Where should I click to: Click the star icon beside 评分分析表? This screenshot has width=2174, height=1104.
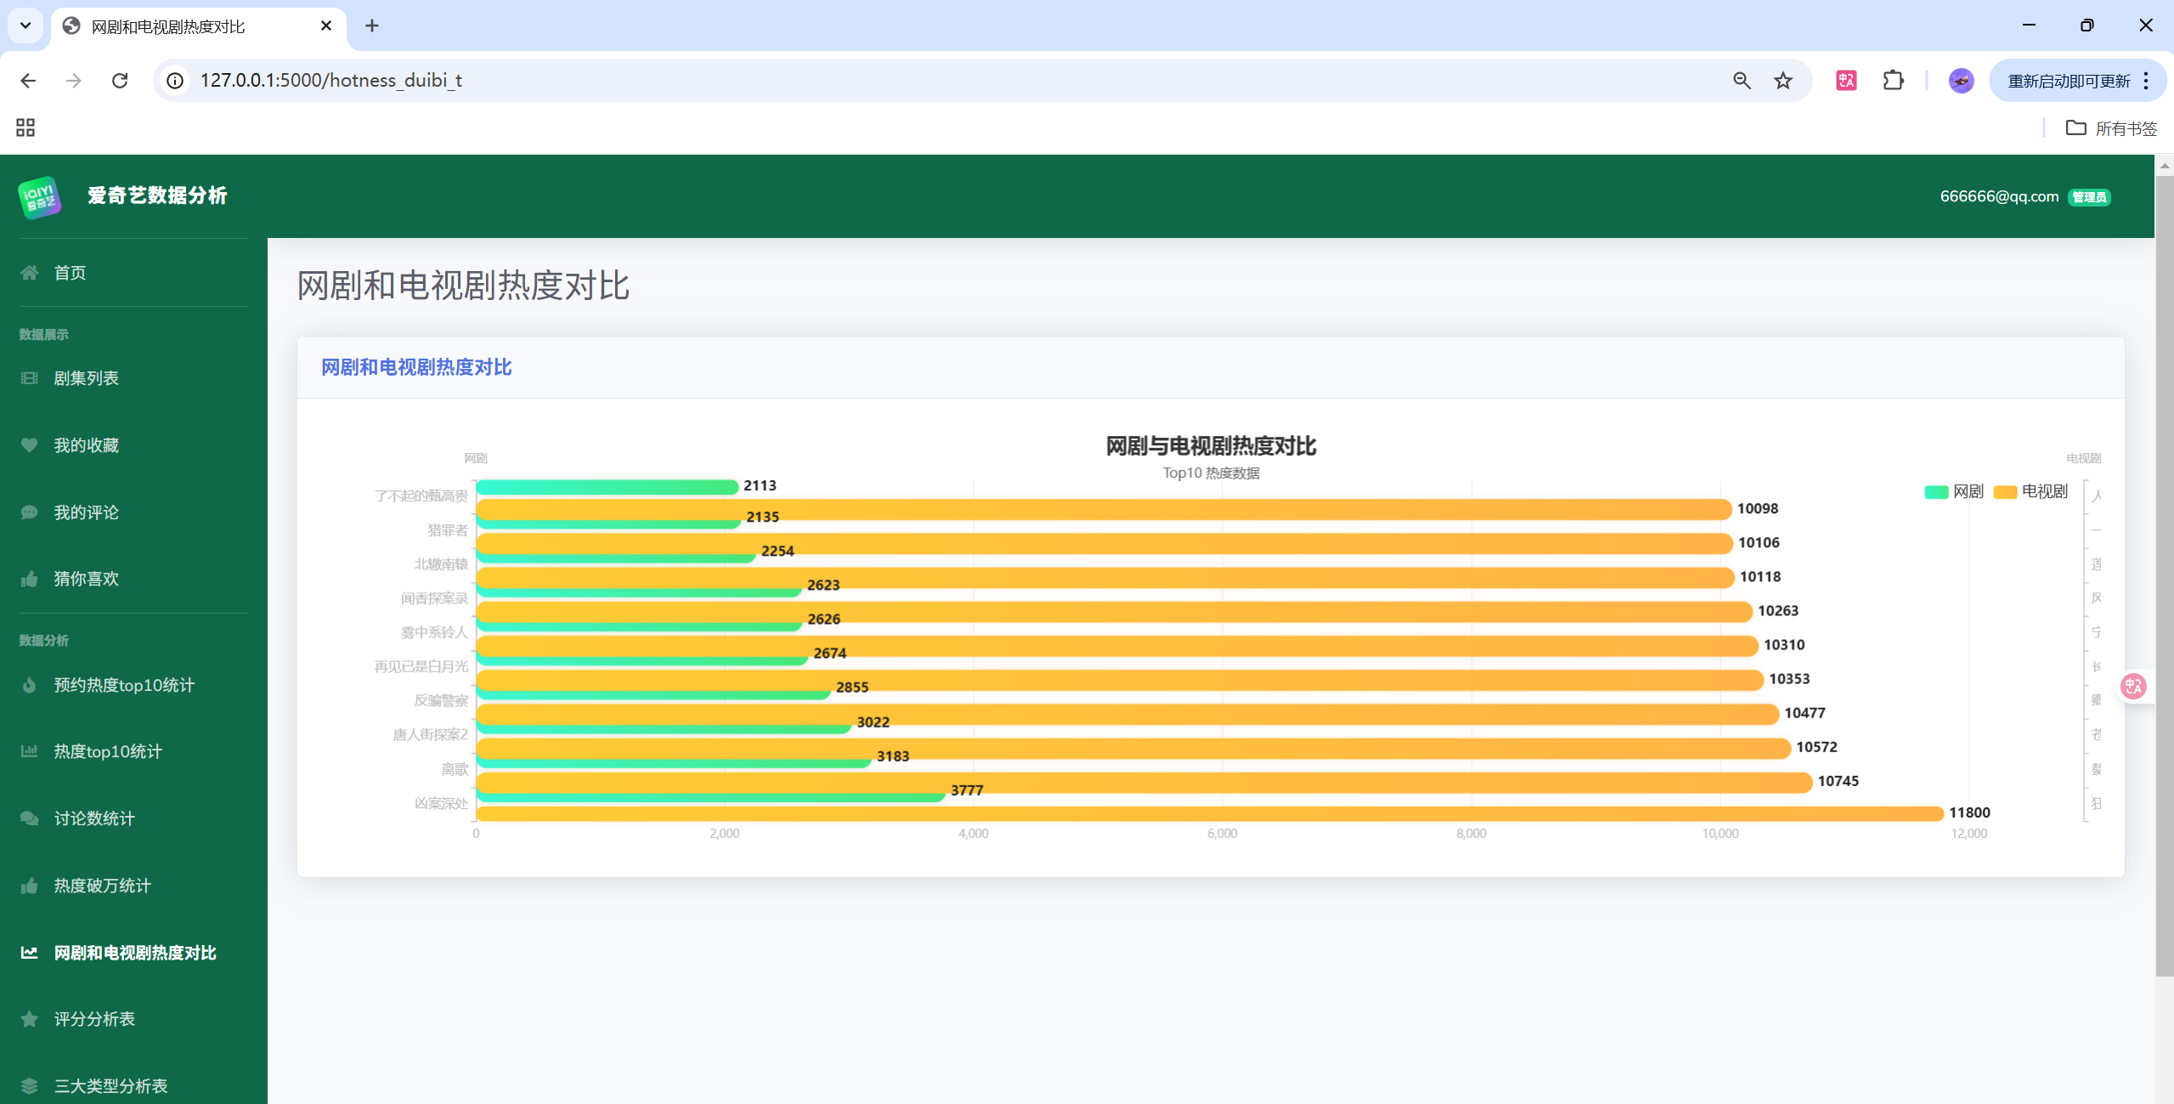(x=30, y=1019)
